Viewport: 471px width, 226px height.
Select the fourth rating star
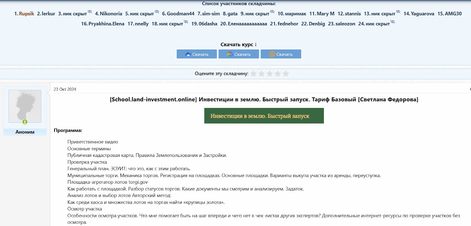pyautogui.click(x=278, y=74)
